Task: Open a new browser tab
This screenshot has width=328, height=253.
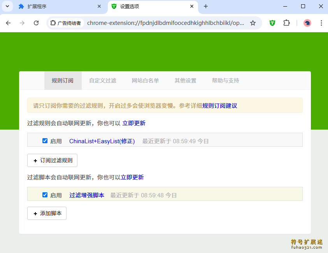Action: 206,6
